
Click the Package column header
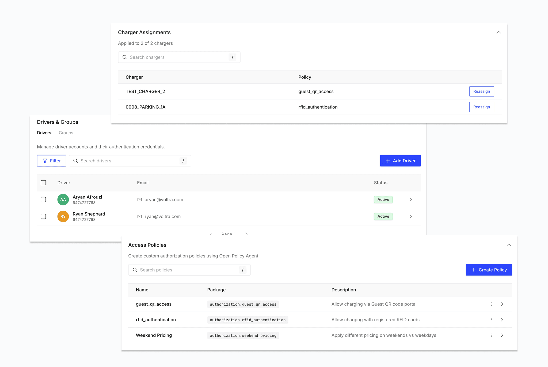tap(216, 290)
